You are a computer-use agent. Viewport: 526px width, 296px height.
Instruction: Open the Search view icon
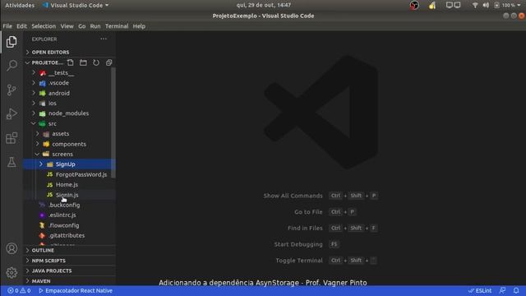click(12, 65)
